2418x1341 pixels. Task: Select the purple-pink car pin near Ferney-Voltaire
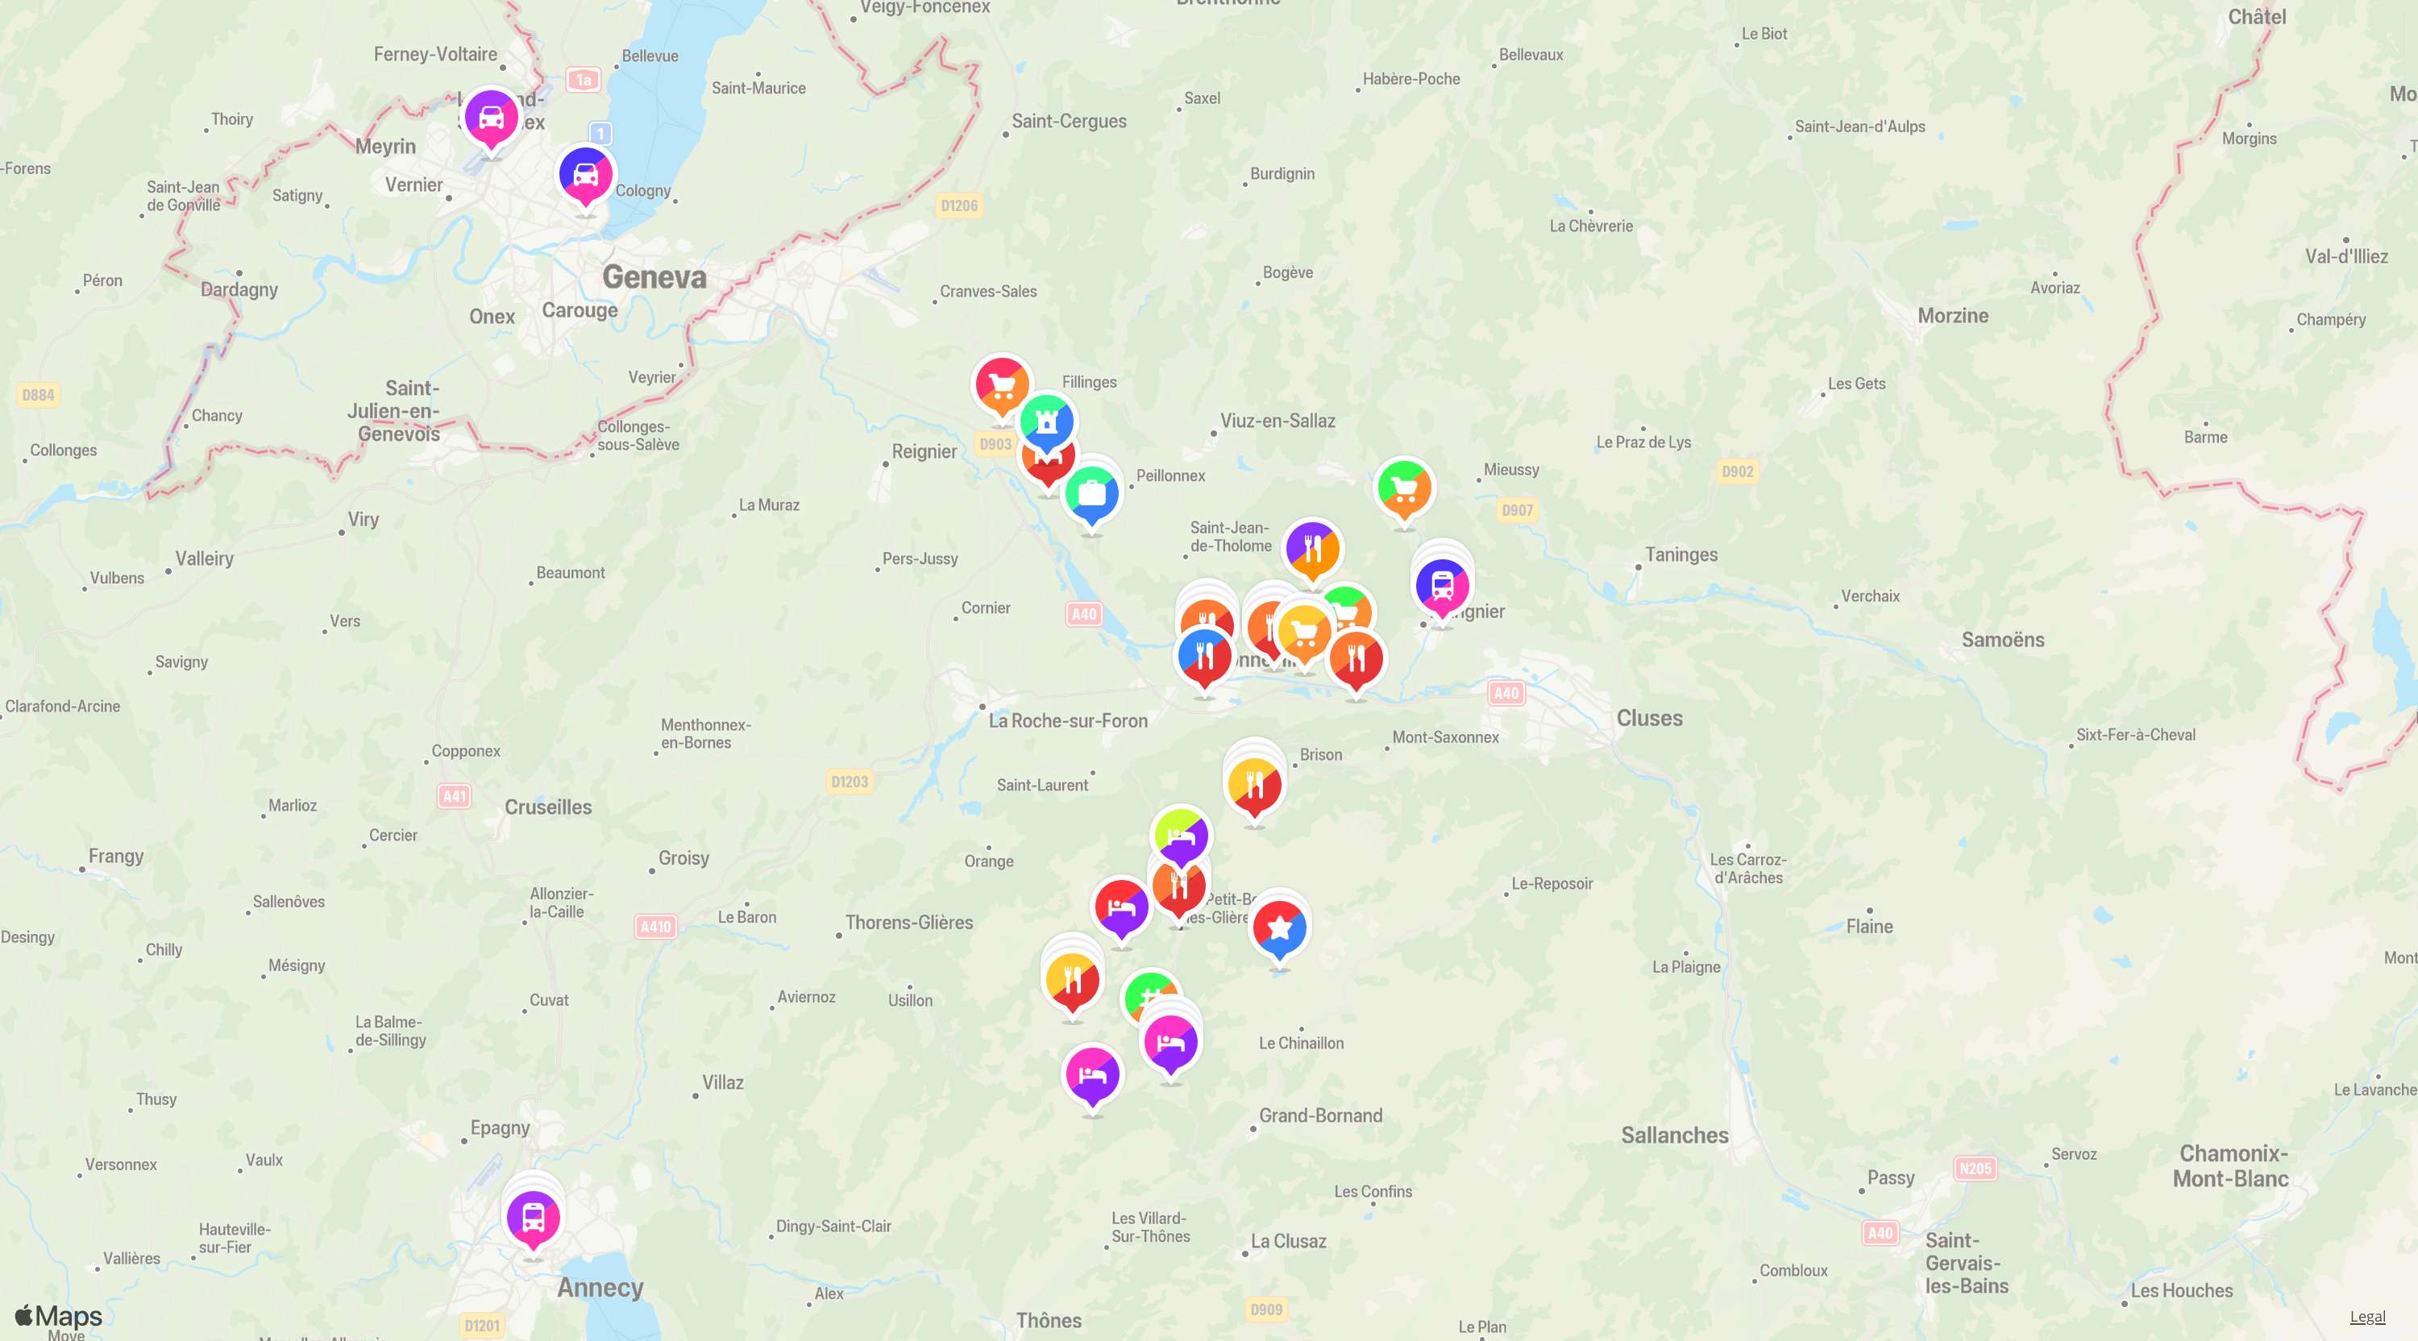click(491, 118)
